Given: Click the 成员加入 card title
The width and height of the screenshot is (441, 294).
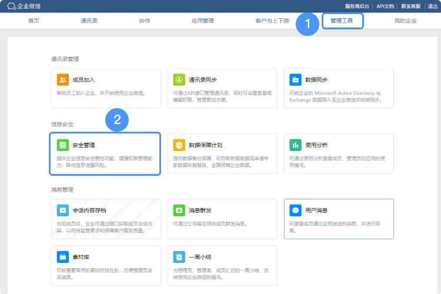Looking at the screenshot, I should 83,80.
